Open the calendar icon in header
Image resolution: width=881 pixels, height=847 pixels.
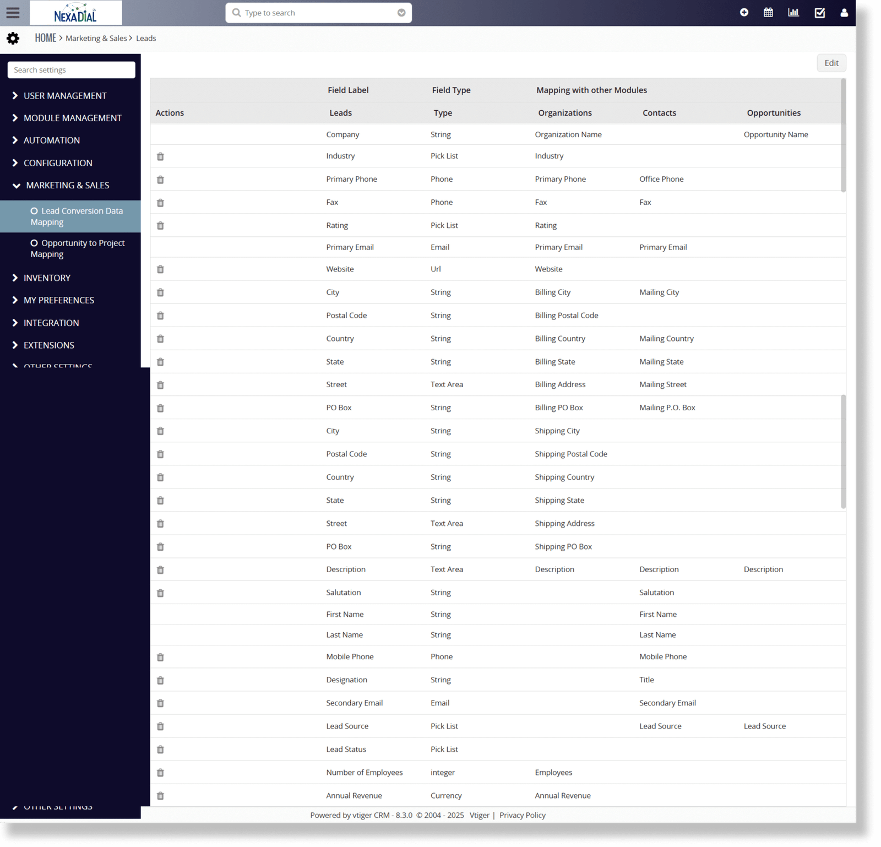coord(768,13)
